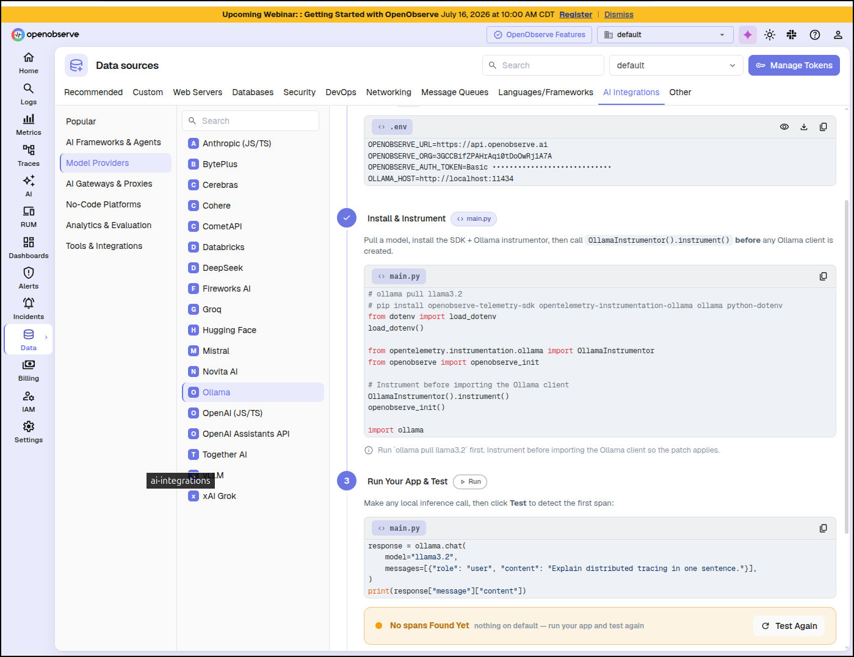Select the Together AI provider

coord(253,454)
